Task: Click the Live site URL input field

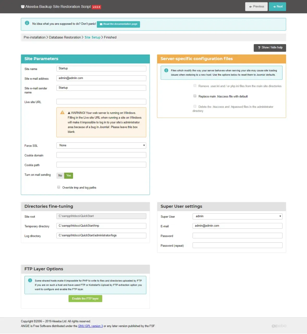Action: pyautogui.click(x=101, y=102)
